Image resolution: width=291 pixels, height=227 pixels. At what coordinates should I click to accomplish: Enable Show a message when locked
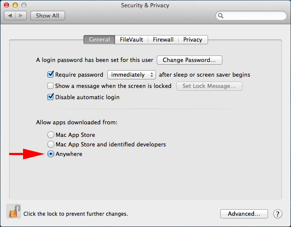coord(50,86)
